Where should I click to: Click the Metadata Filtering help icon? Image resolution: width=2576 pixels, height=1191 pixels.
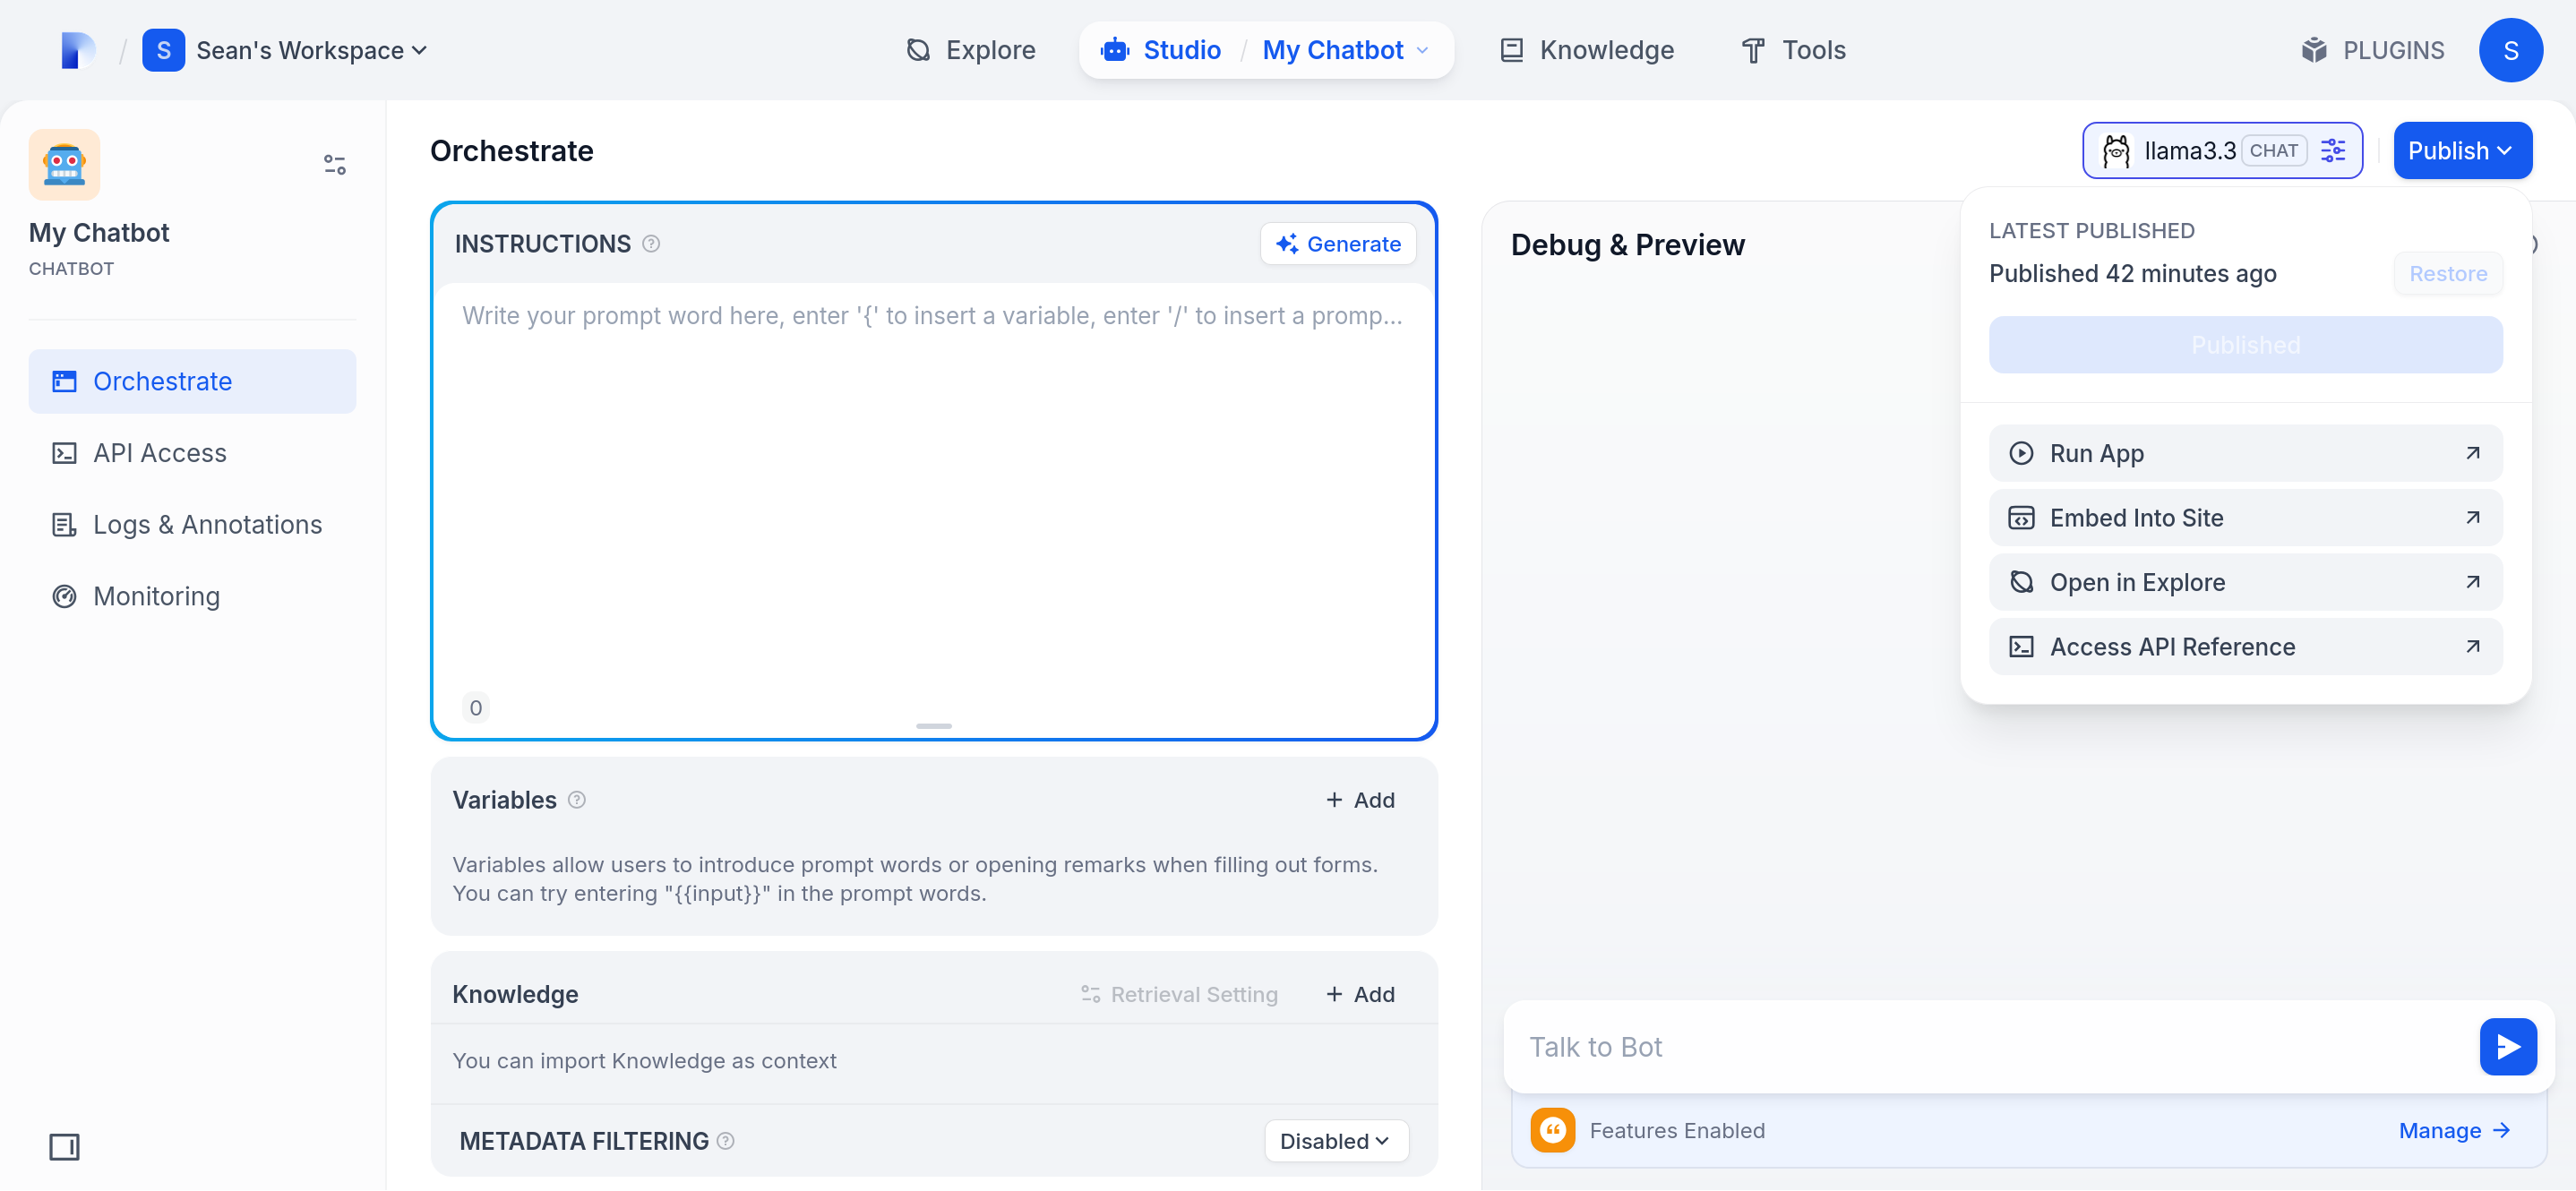coord(726,1141)
